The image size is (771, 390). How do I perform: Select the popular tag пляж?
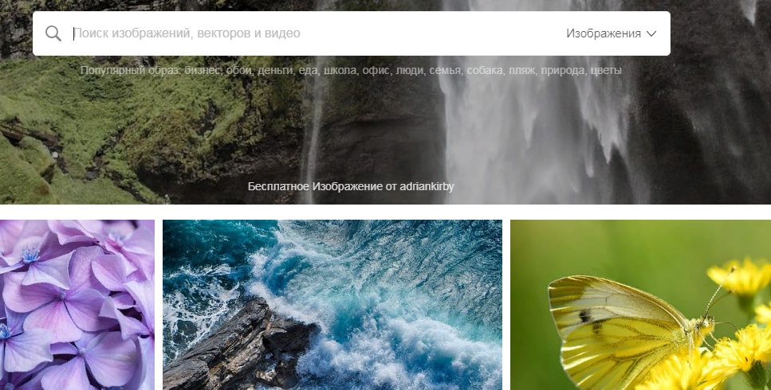522,71
